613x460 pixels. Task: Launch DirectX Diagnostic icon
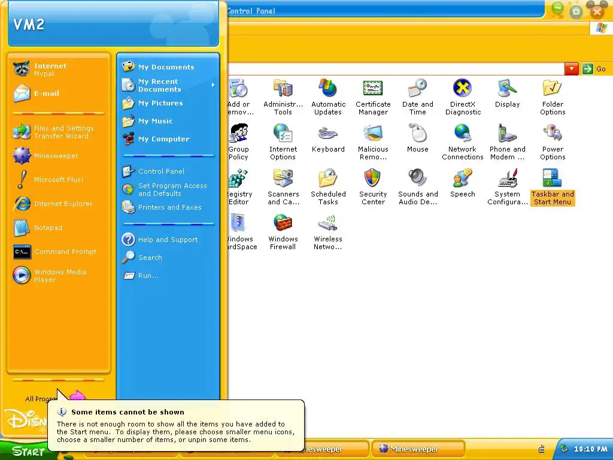click(x=463, y=96)
